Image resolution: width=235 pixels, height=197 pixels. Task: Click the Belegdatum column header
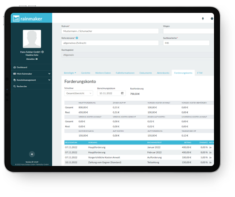click(71, 142)
